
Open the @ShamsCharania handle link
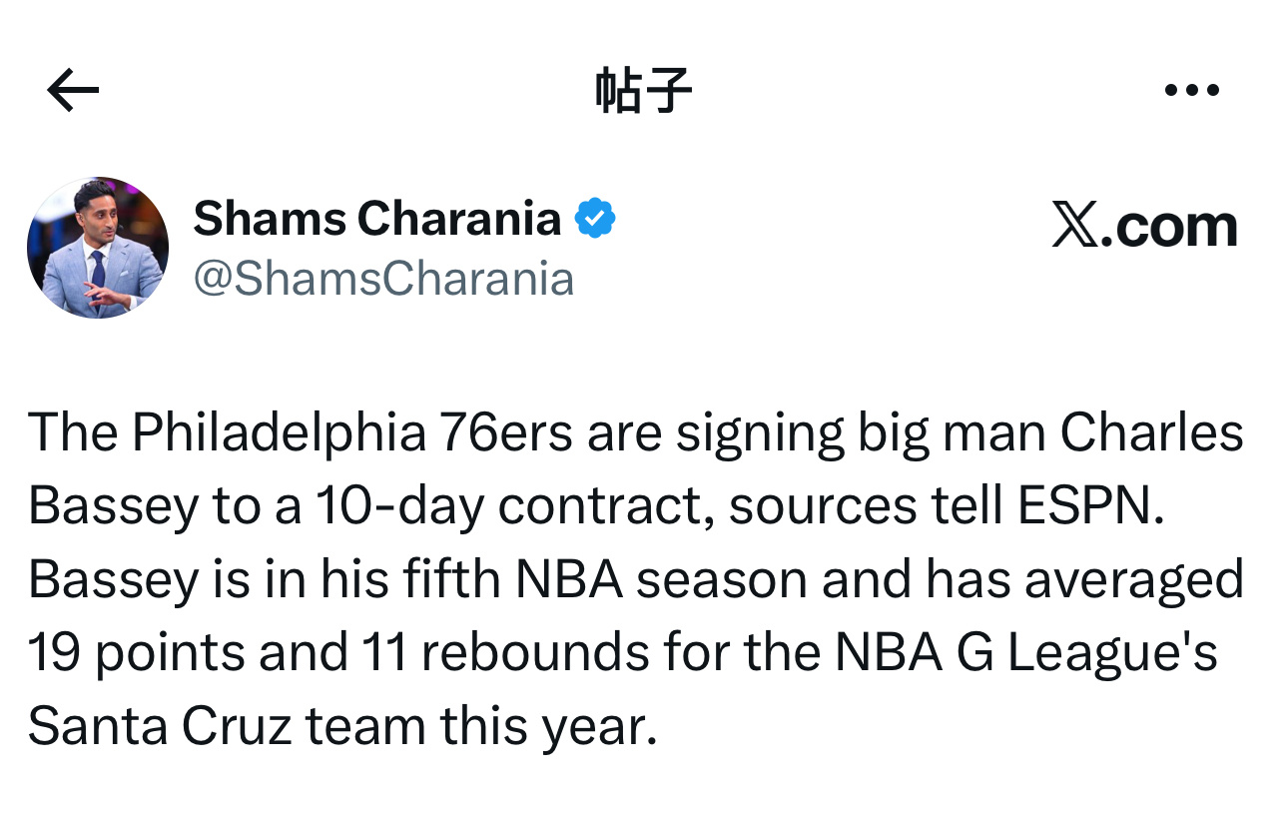tap(385, 280)
